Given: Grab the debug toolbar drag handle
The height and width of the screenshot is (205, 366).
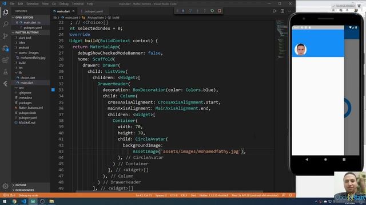Looking at the screenshot, I should [177, 11].
